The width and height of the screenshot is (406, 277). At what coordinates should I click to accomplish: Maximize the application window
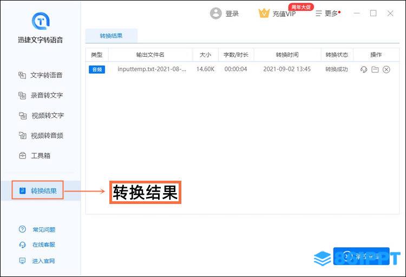click(x=373, y=13)
